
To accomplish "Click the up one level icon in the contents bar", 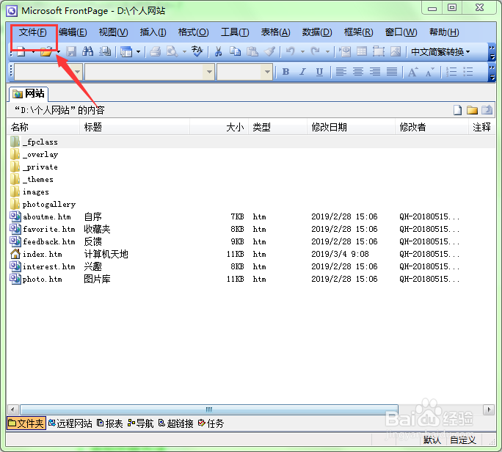I will pos(487,110).
